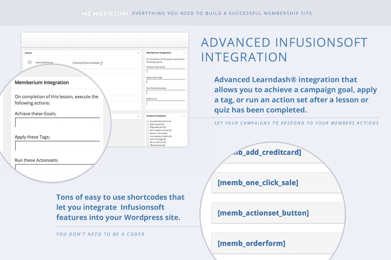The width and height of the screenshot is (391, 260).
Task: Expand the collapsed panel below the Lesson box
Action: tap(138, 116)
